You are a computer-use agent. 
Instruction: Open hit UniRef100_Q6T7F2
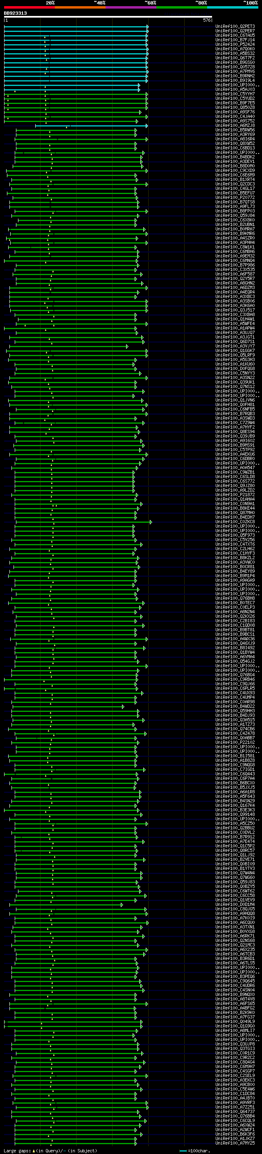pyautogui.click(x=235, y=58)
